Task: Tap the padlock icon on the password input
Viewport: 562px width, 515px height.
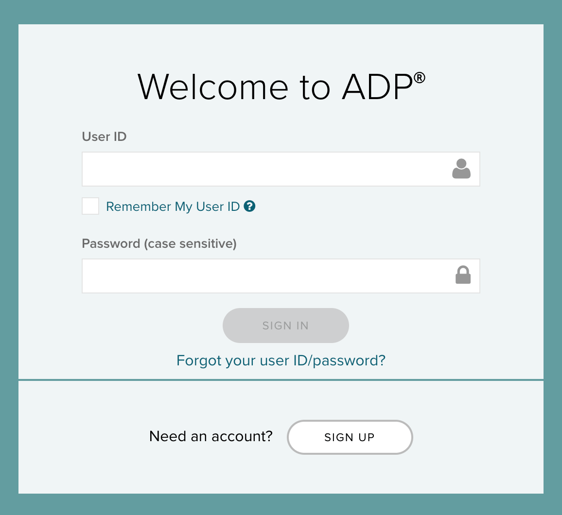Action: coord(462,275)
